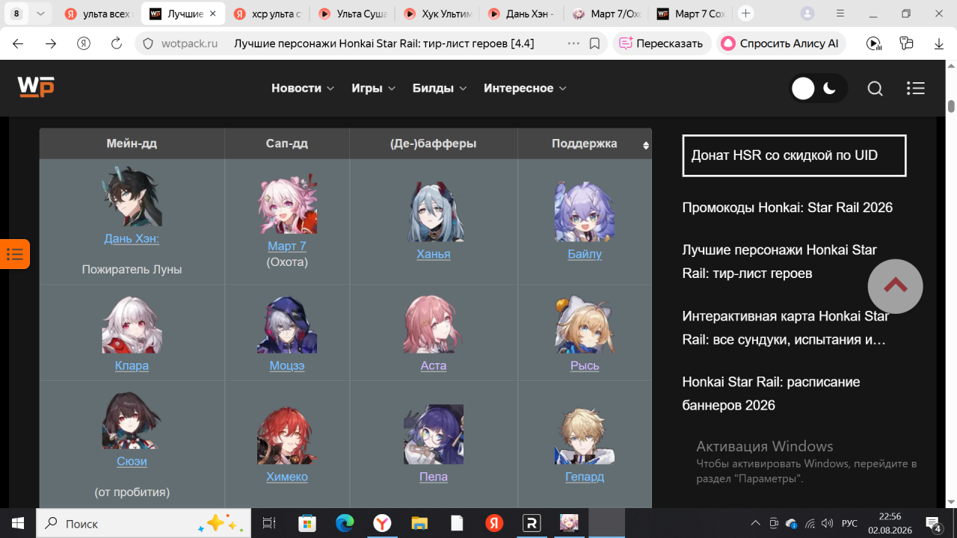Click the Клара character portrait
Image resolution: width=957 pixels, height=538 pixels.
[132, 324]
